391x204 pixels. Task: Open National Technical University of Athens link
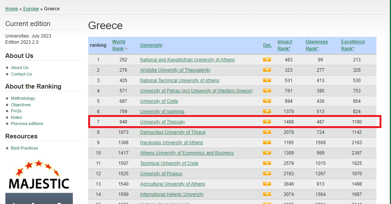[179, 81]
